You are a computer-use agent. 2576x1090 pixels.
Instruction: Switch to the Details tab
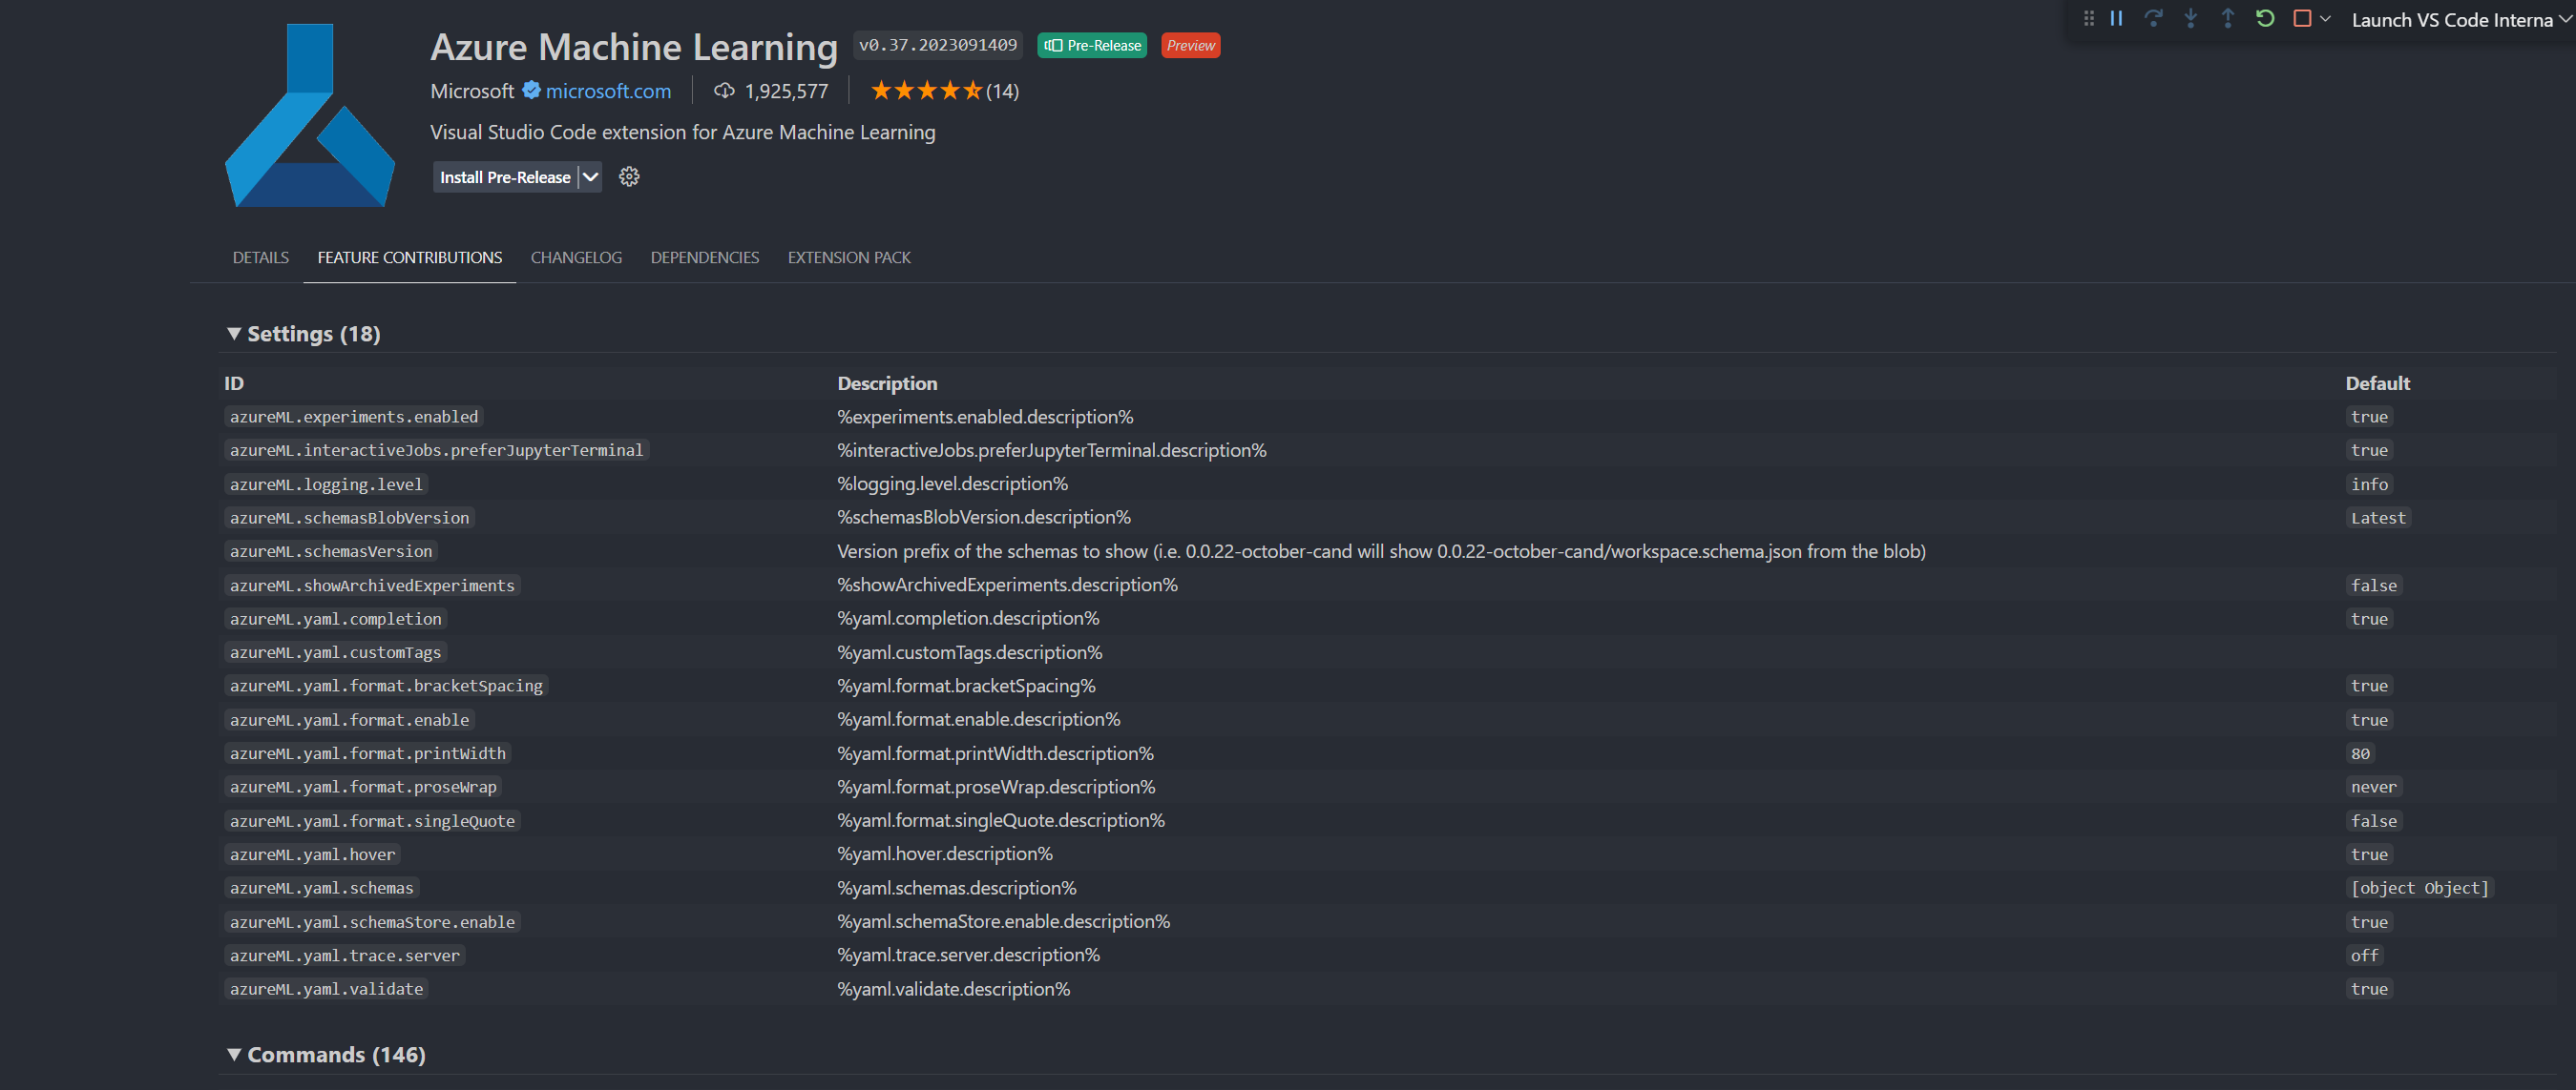[260, 257]
